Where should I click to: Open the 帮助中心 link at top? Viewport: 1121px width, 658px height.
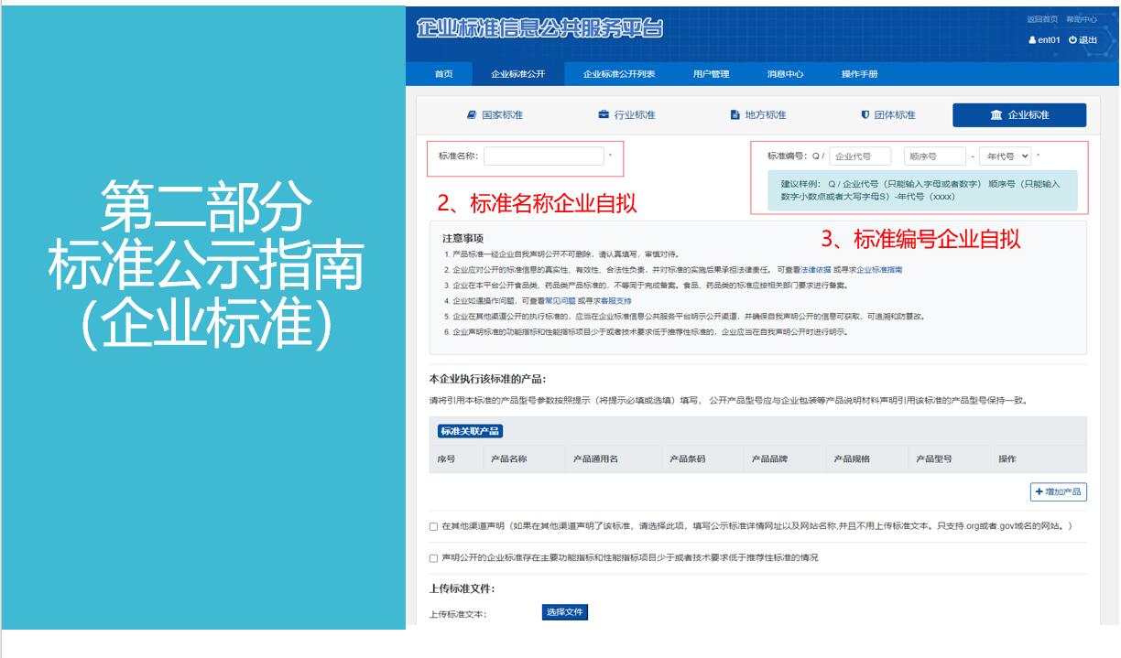[x=1081, y=19]
